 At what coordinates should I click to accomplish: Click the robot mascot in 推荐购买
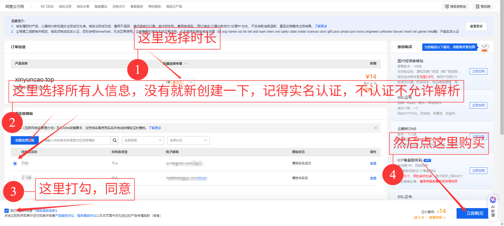tap(484, 47)
